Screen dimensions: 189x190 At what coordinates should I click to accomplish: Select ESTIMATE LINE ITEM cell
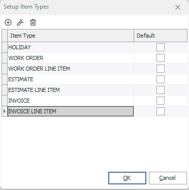(x=71, y=90)
